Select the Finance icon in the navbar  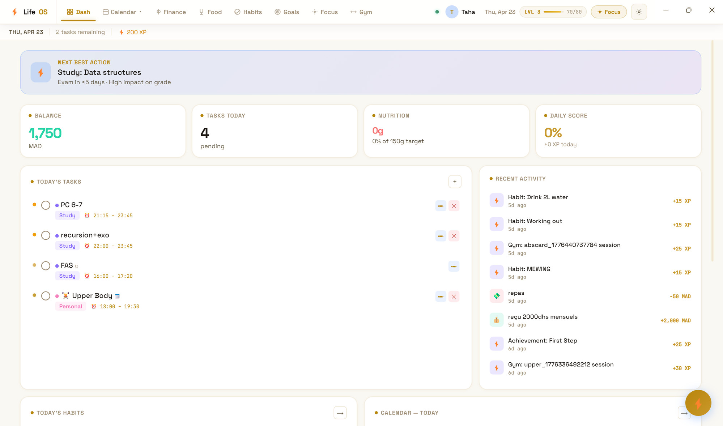click(x=158, y=12)
